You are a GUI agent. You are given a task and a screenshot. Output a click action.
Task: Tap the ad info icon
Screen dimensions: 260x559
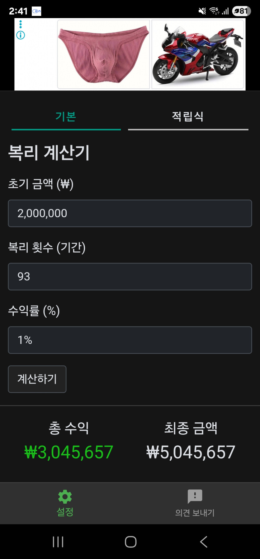pos(21,35)
